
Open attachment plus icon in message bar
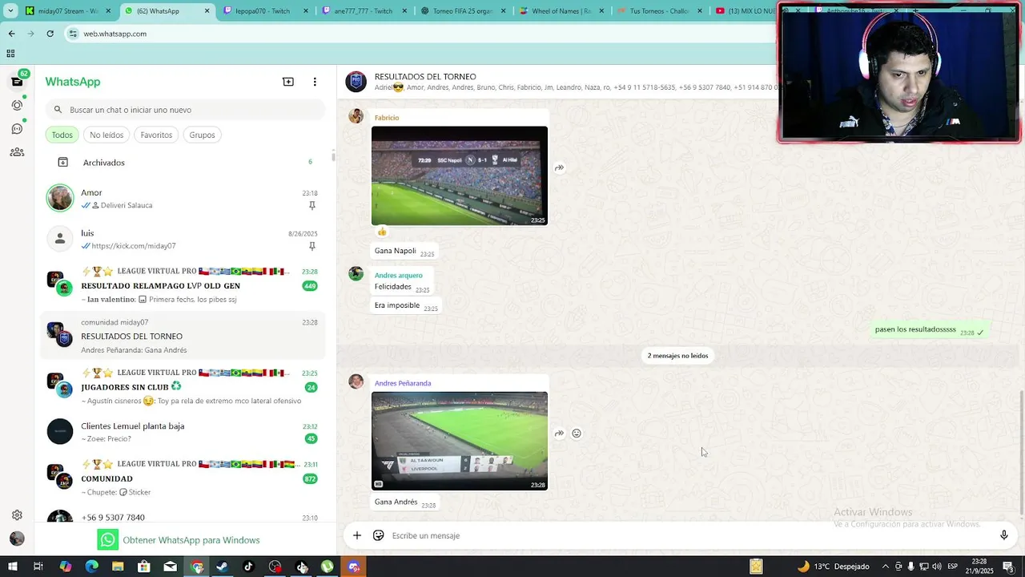(x=357, y=535)
